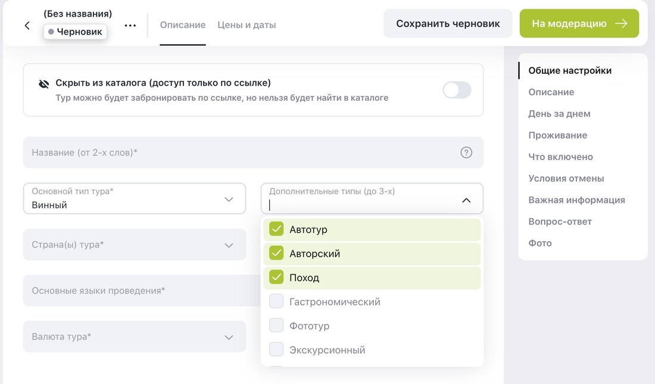Focus the Название (от 2-х слов) input field

coord(253,152)
